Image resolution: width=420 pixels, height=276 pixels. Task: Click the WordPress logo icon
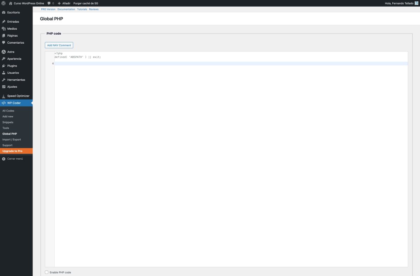tap(3, 3)
